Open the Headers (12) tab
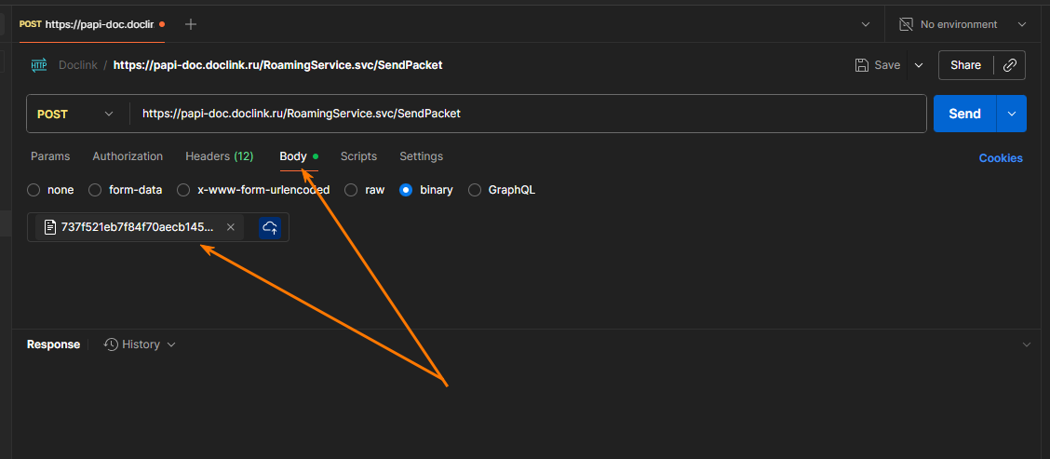The width and height of the screenshot is (1050, 459). coord(219,156)
